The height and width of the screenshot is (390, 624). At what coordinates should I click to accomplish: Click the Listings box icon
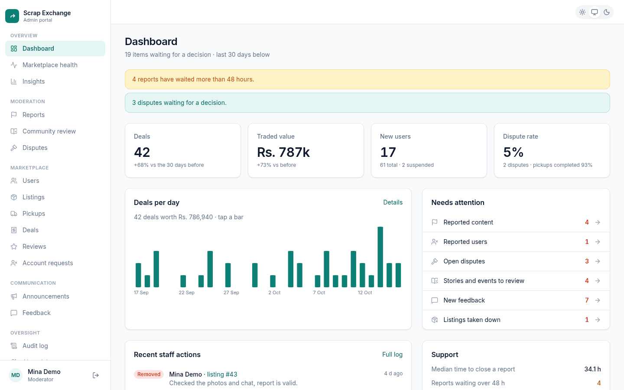point(14,197)
